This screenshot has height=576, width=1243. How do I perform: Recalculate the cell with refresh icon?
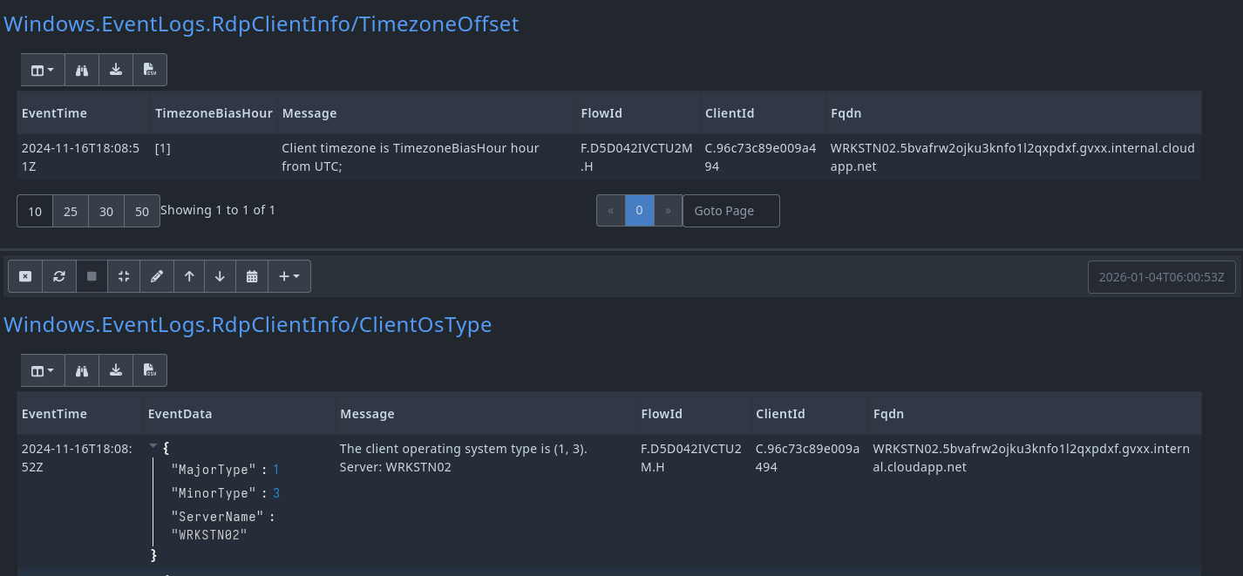pyautogui.click(x=59, y=276)
